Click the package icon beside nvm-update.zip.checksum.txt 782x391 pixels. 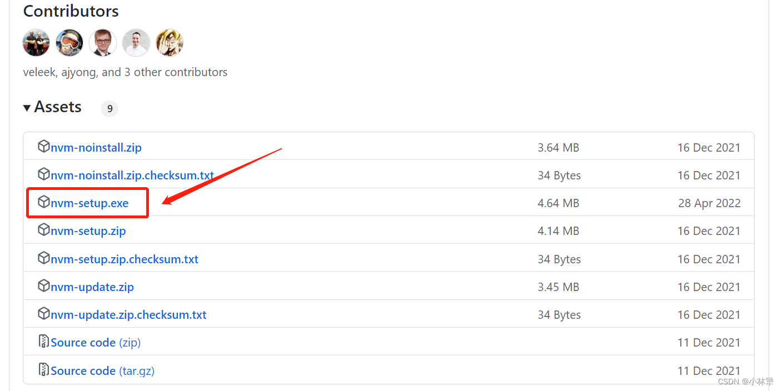pyautogui.click(x=43, y=314)
